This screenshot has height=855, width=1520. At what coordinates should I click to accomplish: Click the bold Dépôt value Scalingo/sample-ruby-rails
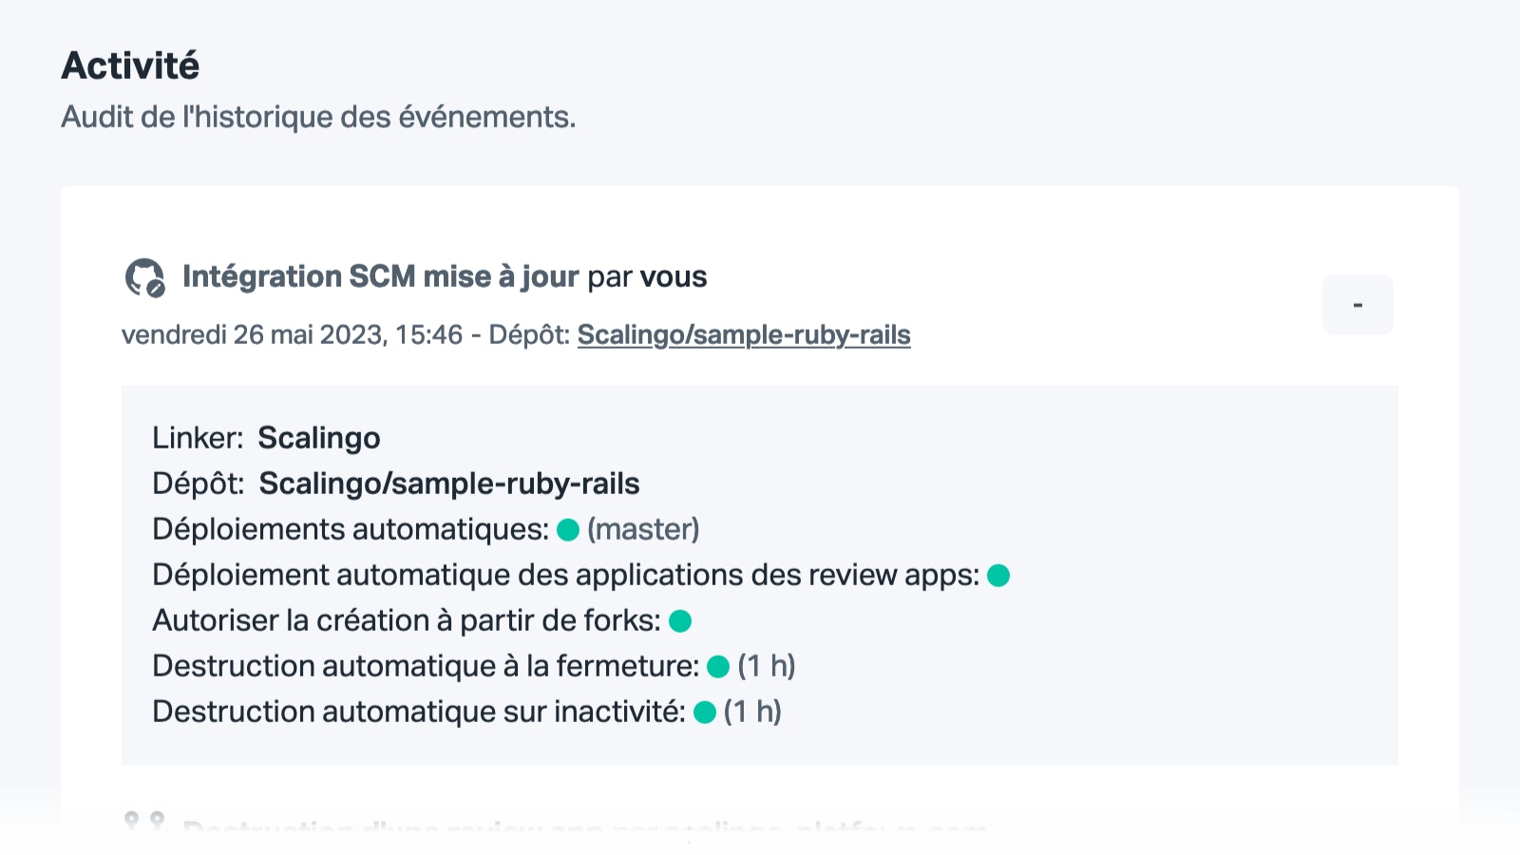pos(449,484)
